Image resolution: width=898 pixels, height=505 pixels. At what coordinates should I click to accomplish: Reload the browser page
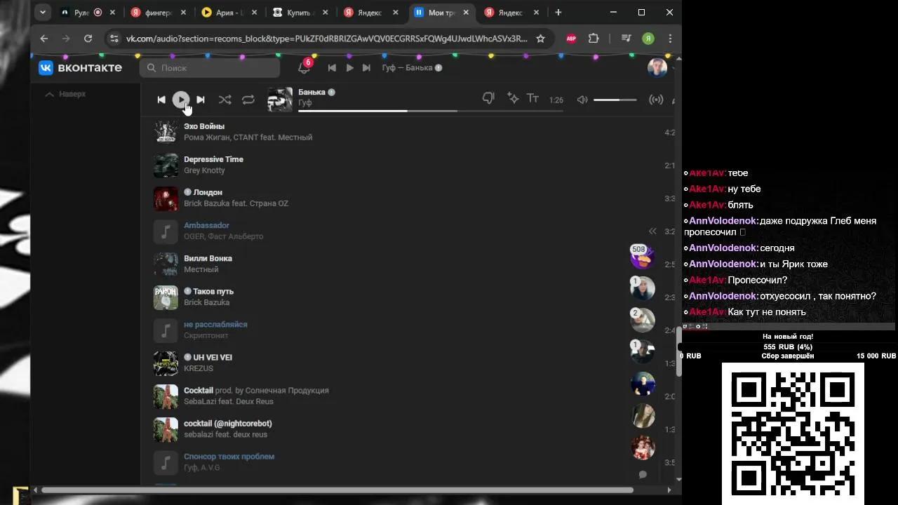[88, 39]
